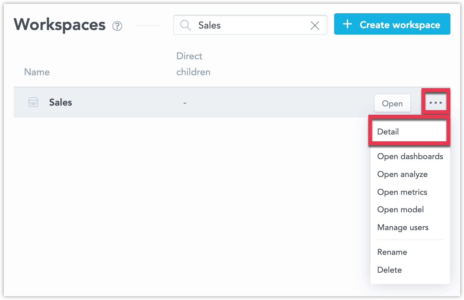Image resolution: width=464 pixels, height=300 pixels.
Task: Click the help question mark next to Workspaces
Action: point(118,26)
